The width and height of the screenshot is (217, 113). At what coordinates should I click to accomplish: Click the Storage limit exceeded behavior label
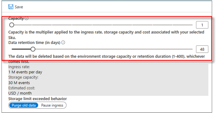38,99
